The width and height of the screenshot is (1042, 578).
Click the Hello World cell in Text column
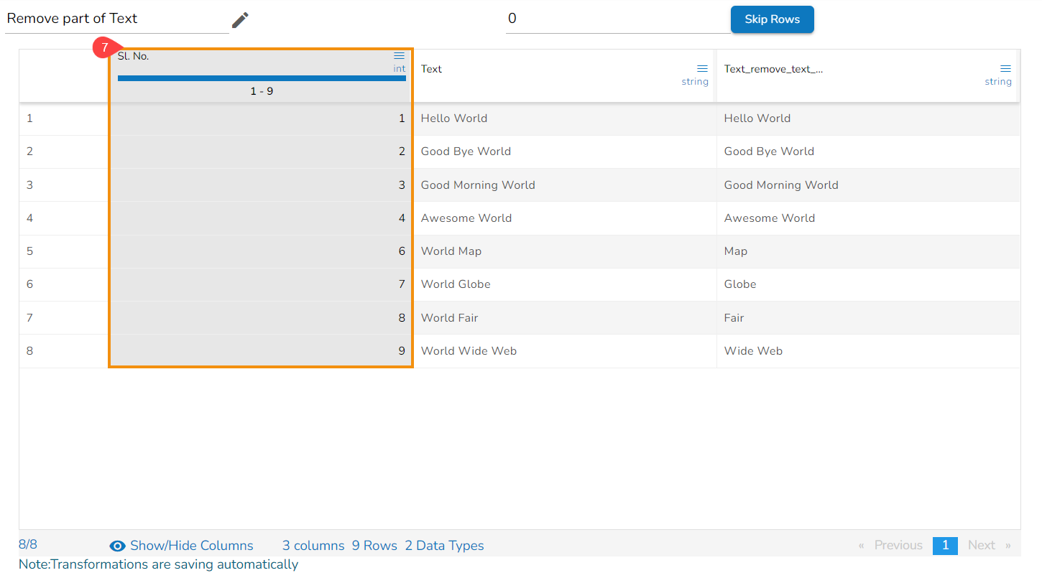pyautogui.click(x=454, y=118)
